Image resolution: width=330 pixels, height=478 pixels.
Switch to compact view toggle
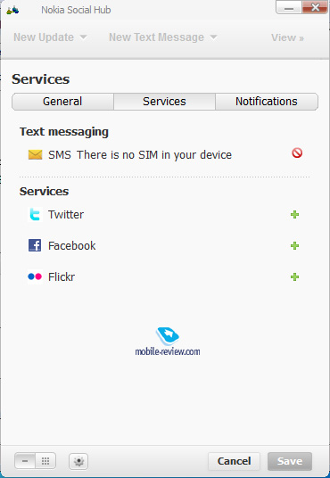pyautogui.click(x=25, y=461)
